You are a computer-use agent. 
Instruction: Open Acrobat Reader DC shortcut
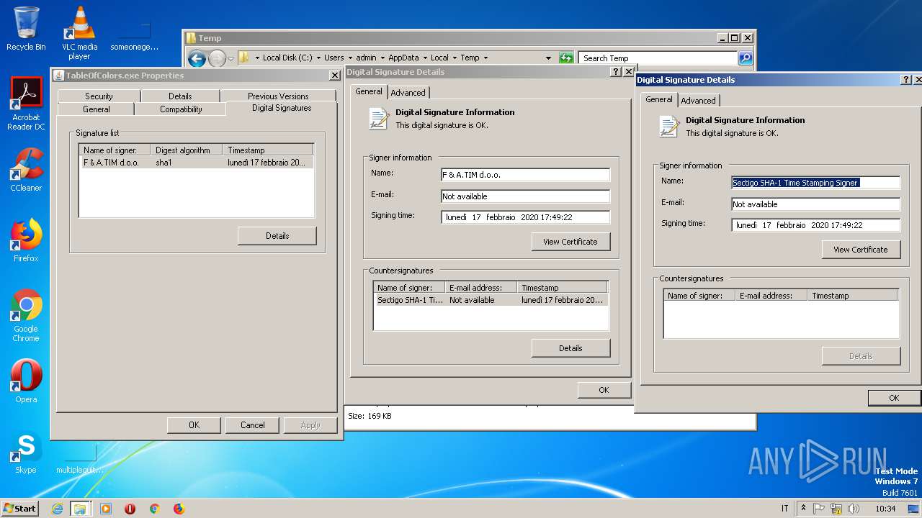tap(26, 104)
